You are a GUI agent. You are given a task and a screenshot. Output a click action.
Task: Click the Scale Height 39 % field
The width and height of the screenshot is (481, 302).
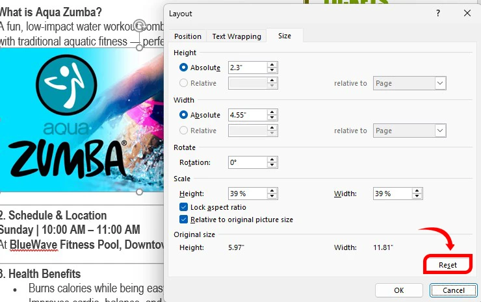point(248,194)
